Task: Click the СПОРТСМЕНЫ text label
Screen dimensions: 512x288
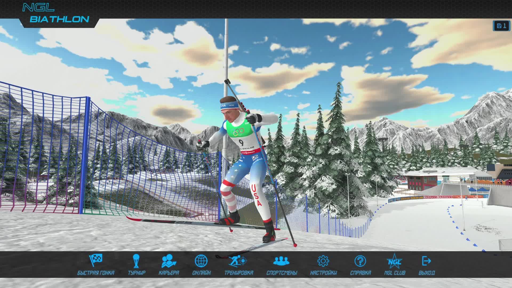Action: coord(281,273)
